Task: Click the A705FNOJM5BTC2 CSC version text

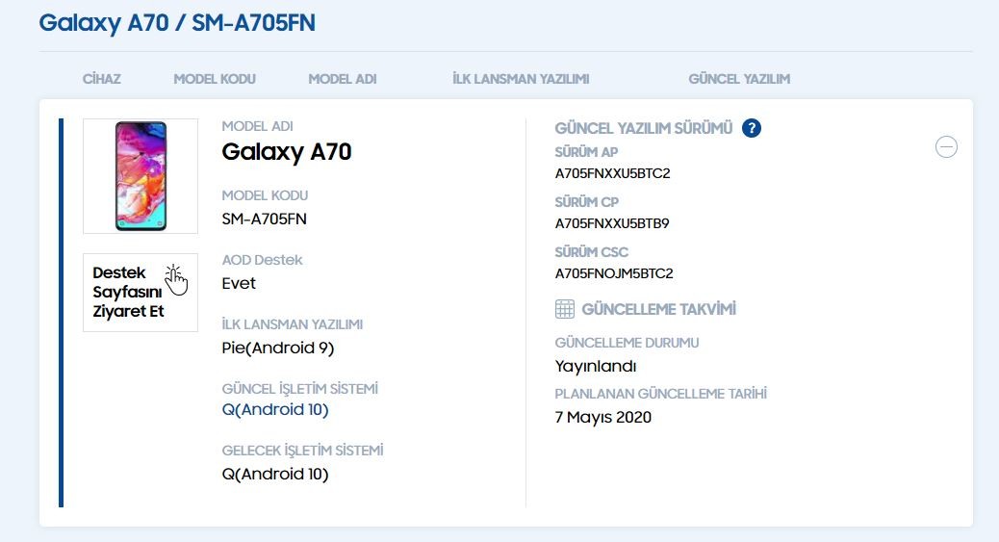Action: click(614, 273)
